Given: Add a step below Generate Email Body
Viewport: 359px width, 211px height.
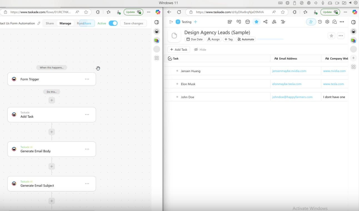Looking at the screenshot, I should pyautogui.click(x=52, y=166).
